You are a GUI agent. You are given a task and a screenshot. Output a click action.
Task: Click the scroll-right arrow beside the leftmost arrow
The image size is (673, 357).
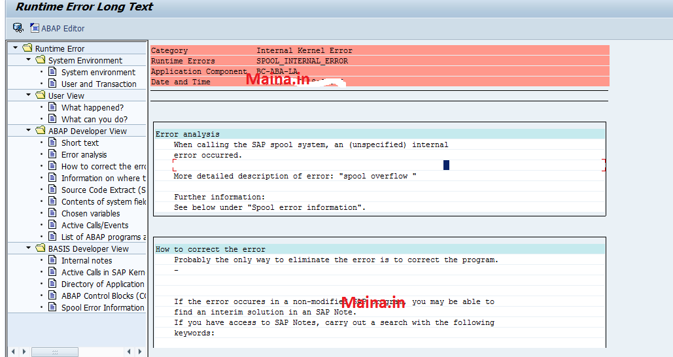24,351
